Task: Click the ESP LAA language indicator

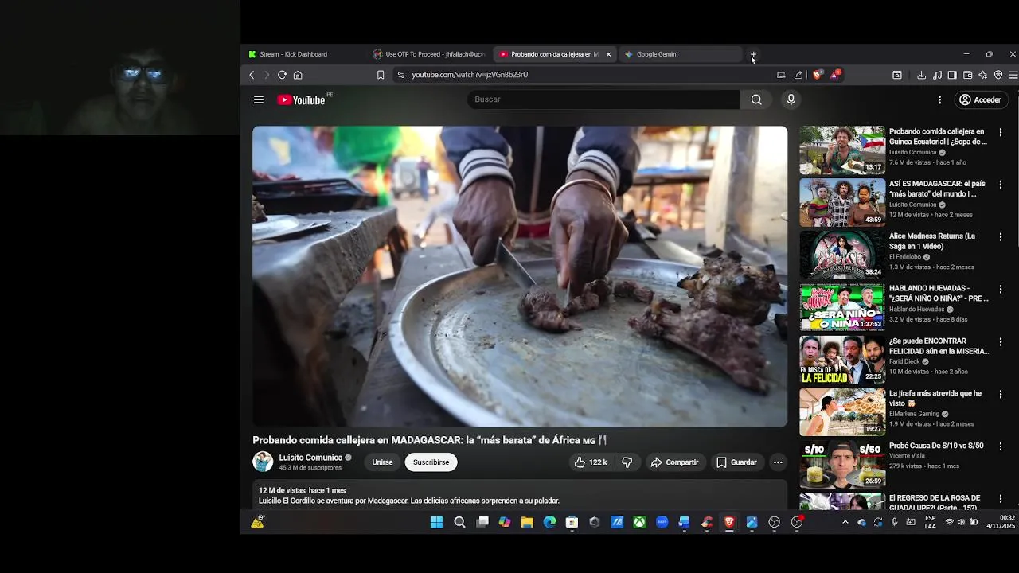Action: tap(931, 522)
